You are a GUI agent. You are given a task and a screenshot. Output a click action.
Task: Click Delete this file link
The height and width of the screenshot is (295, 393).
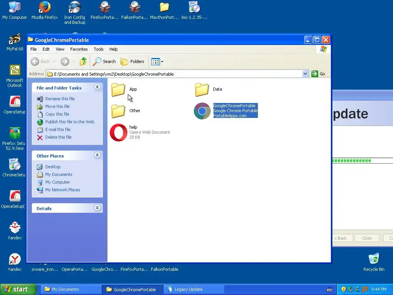(x=58, y=137)
